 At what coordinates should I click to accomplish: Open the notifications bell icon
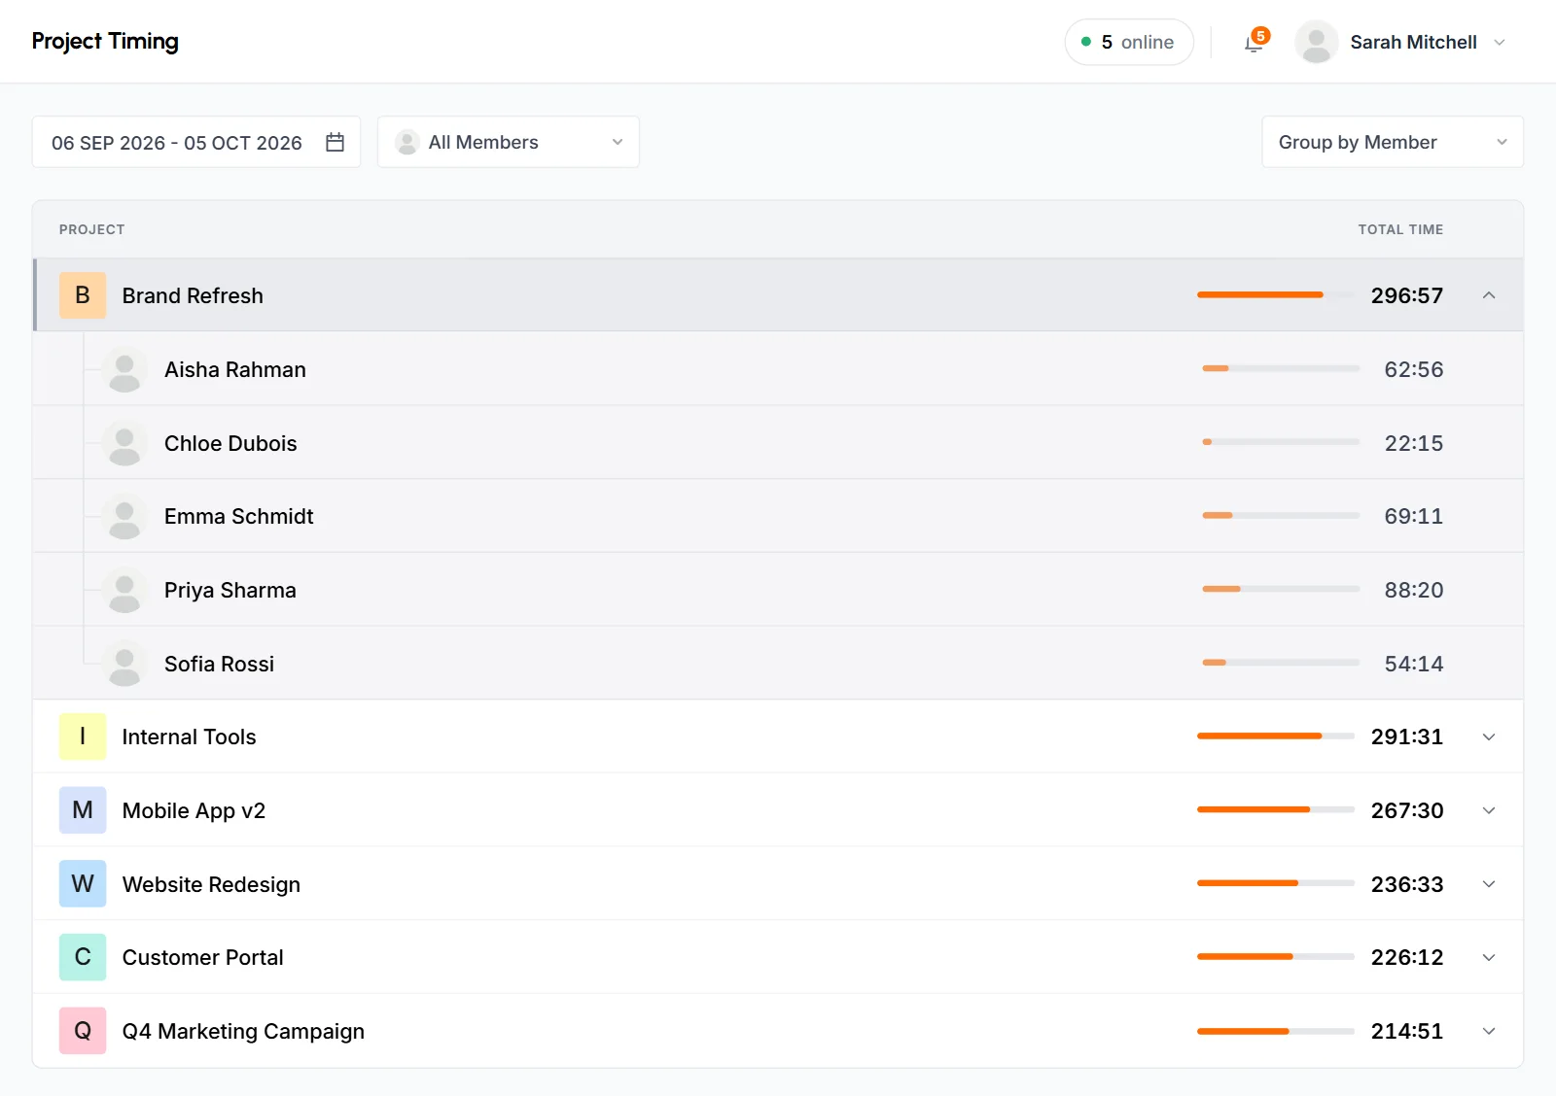[1255, 43]
